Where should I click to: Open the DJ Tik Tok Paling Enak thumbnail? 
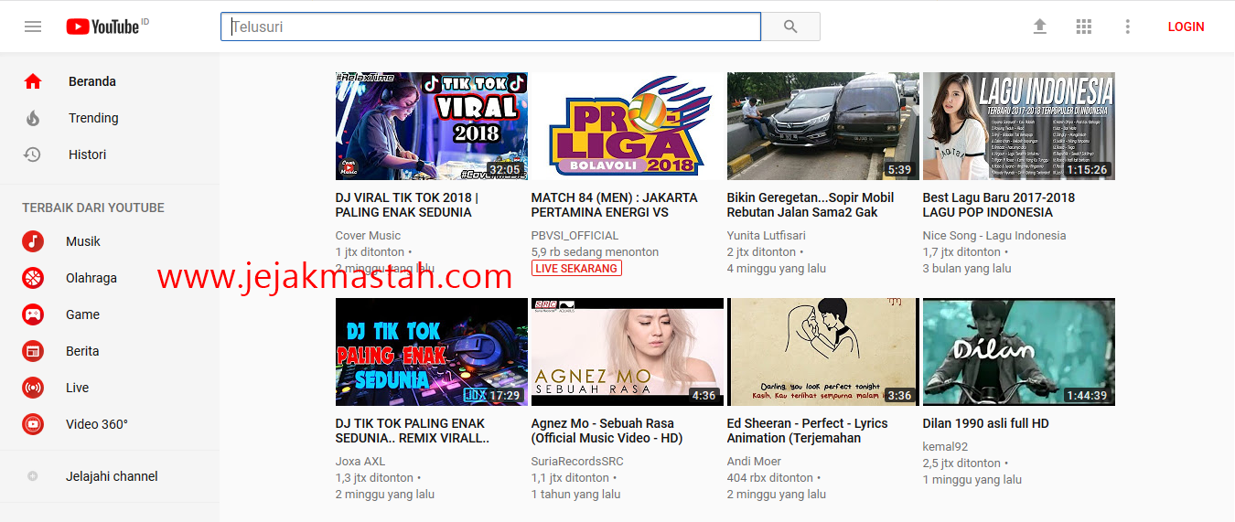432,352
